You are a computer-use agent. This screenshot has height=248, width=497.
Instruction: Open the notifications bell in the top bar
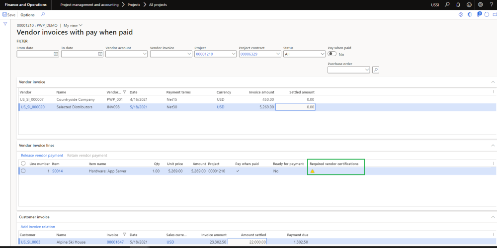[x=458, y=4]
